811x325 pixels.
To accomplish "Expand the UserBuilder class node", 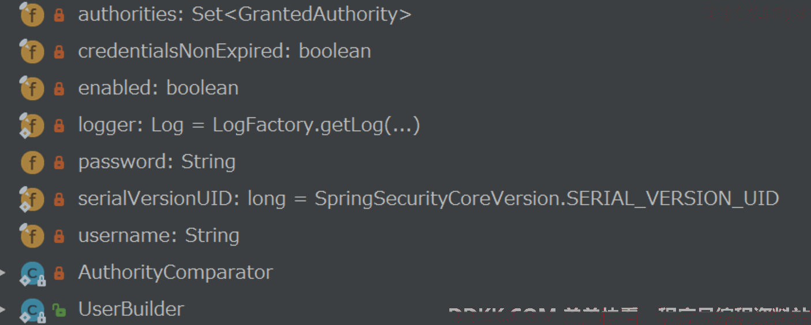I will click(x=3, y=309).
